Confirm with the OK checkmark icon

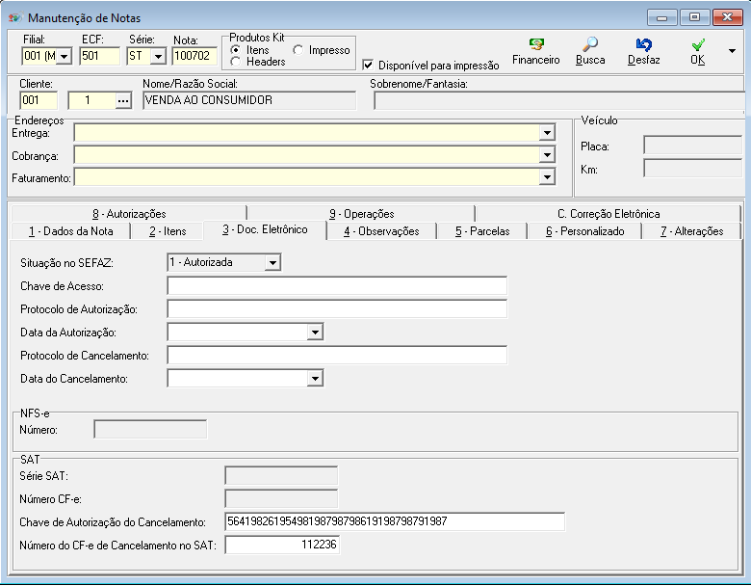point(698,44)
